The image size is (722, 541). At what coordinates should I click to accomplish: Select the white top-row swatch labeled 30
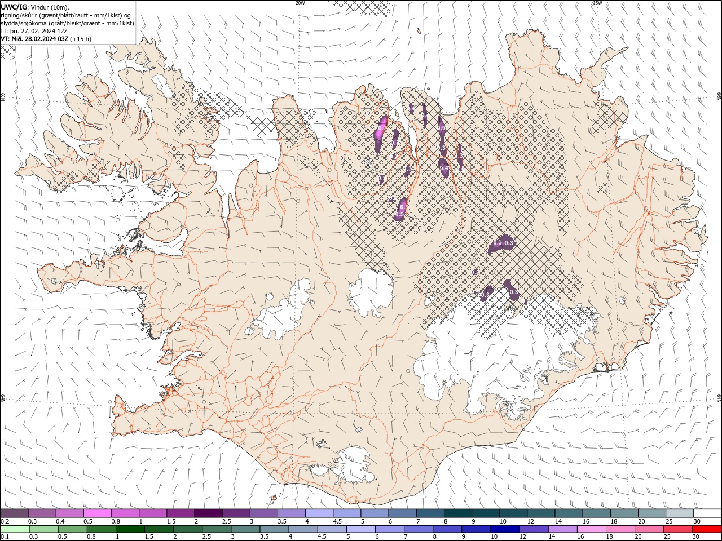pyautogui.click(x=707, y=513)
